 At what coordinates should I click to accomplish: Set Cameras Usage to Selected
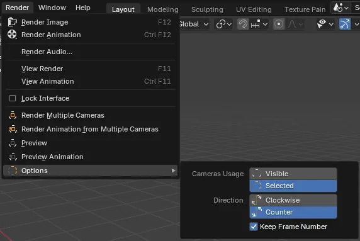point(293,186)
